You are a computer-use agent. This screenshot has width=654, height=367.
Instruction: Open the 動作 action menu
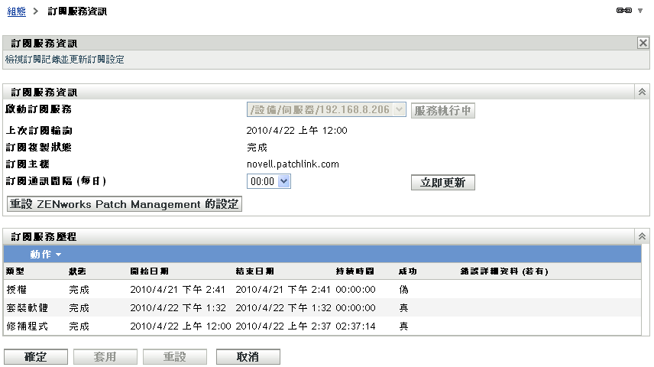point(46,255)
